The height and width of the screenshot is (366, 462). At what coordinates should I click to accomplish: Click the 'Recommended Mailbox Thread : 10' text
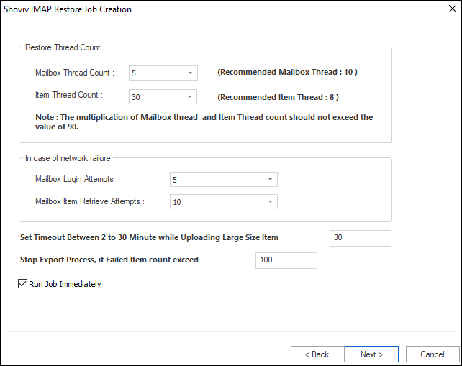[287, 72]
